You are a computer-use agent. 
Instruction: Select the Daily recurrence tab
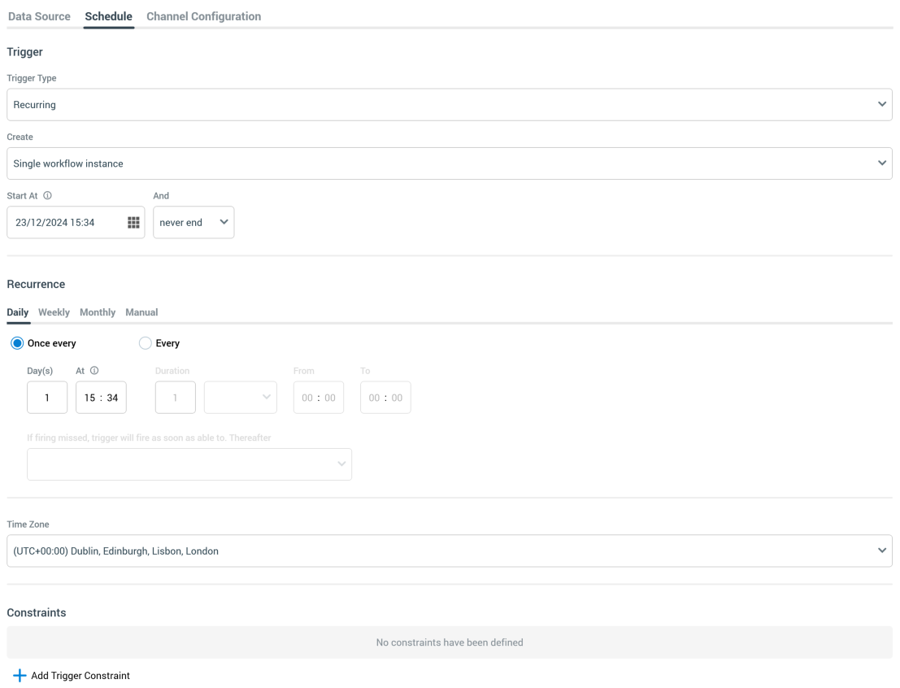[18, 312]
